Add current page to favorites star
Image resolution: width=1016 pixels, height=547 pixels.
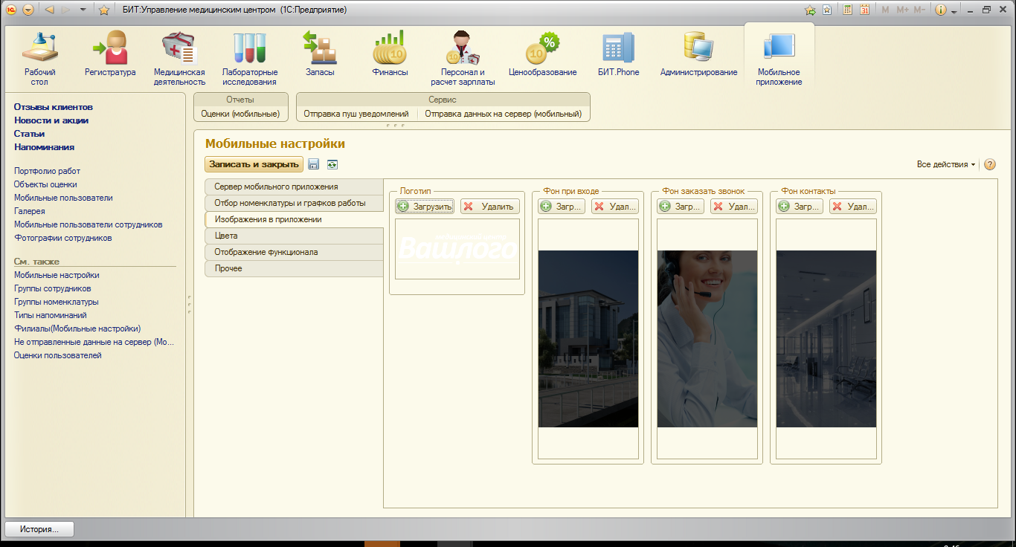(104, 10)
